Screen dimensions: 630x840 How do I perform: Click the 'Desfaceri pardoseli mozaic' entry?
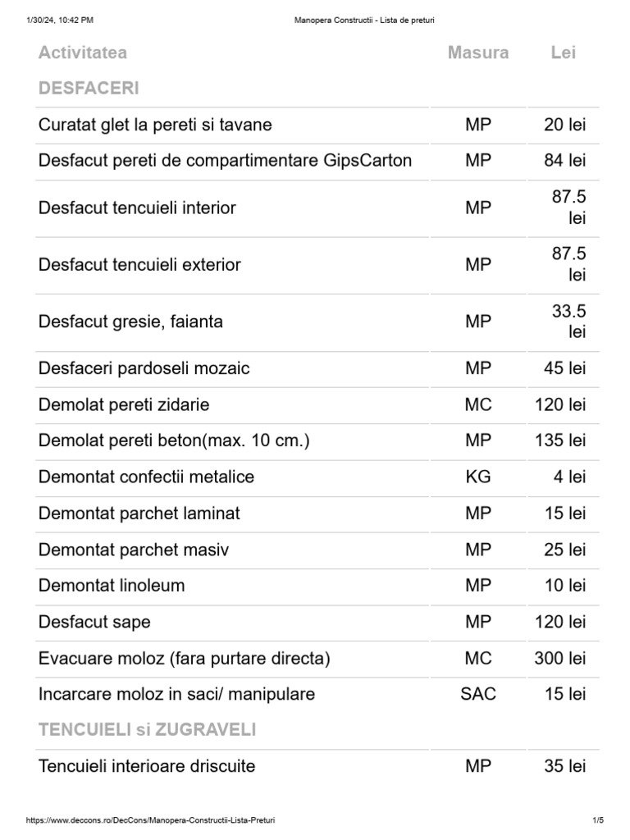click(x=144, y=368)
